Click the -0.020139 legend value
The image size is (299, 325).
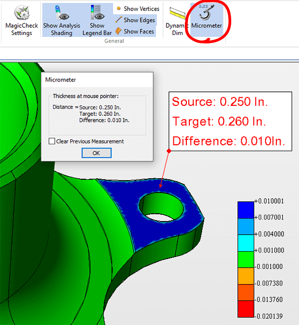[x=269, y=316]
